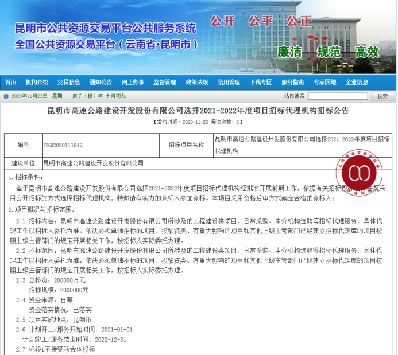398x355 pixels.
Task: Open the 机构介绍 navigation menu
Action: tap(37, 82)
